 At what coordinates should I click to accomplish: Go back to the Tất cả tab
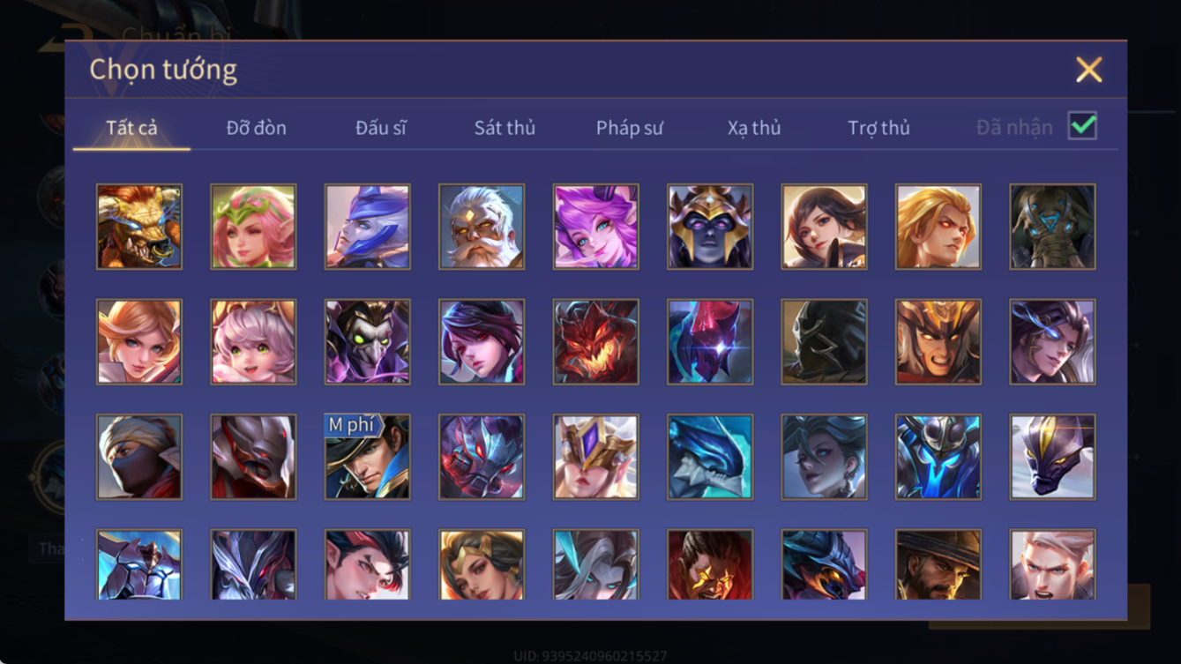[x=131, y=128]
